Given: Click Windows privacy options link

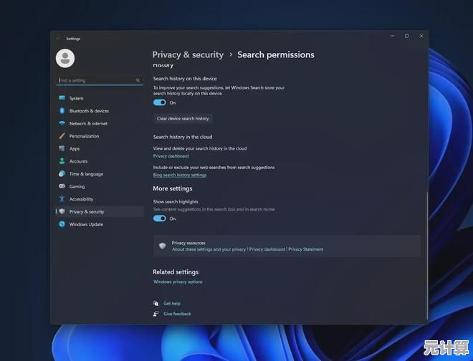Looking at the screenshot, I should (x=178, y=281).
